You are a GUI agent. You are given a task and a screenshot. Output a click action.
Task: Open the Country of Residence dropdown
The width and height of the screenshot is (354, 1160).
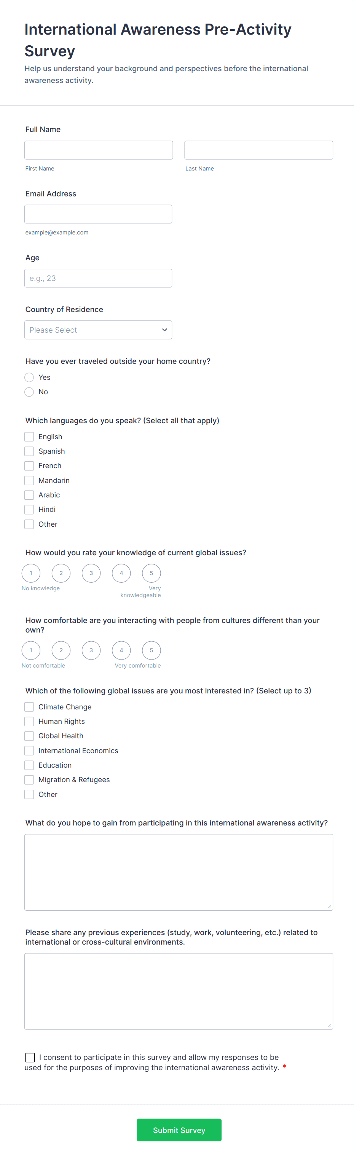coord(98,330)
